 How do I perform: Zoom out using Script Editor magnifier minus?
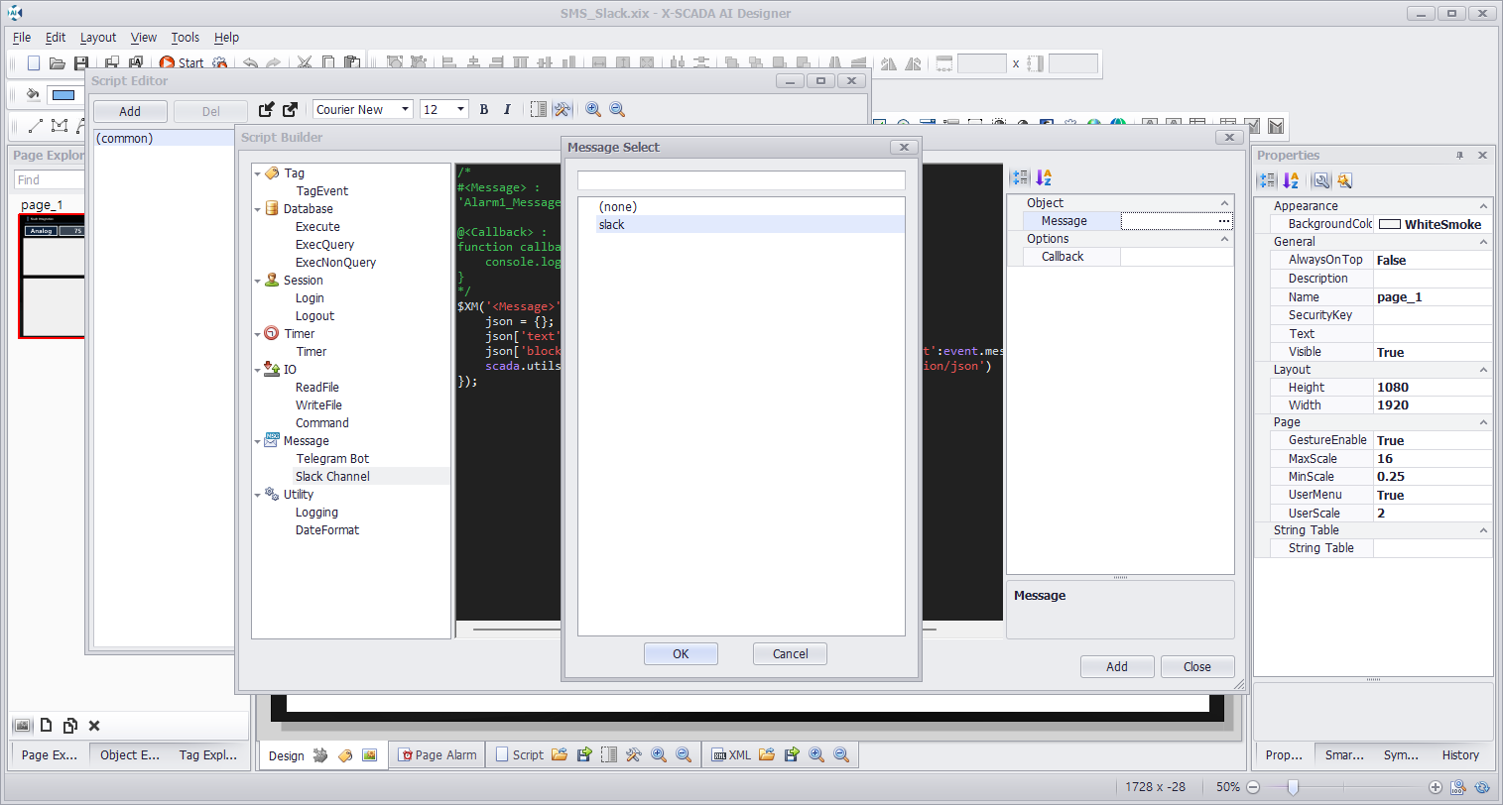[617, 109]
